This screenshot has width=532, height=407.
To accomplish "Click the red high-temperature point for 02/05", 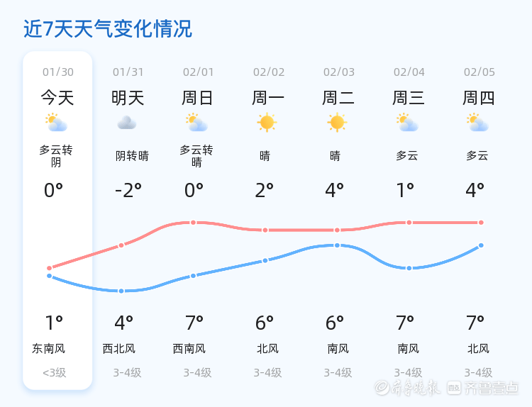I will pos(481,223).
